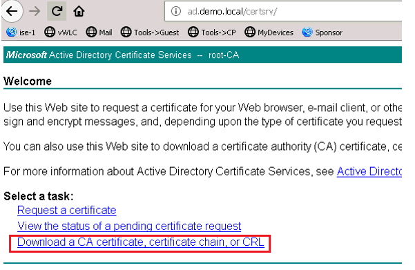
Task: Open the ise-1 bookmark
Action: 21,32
